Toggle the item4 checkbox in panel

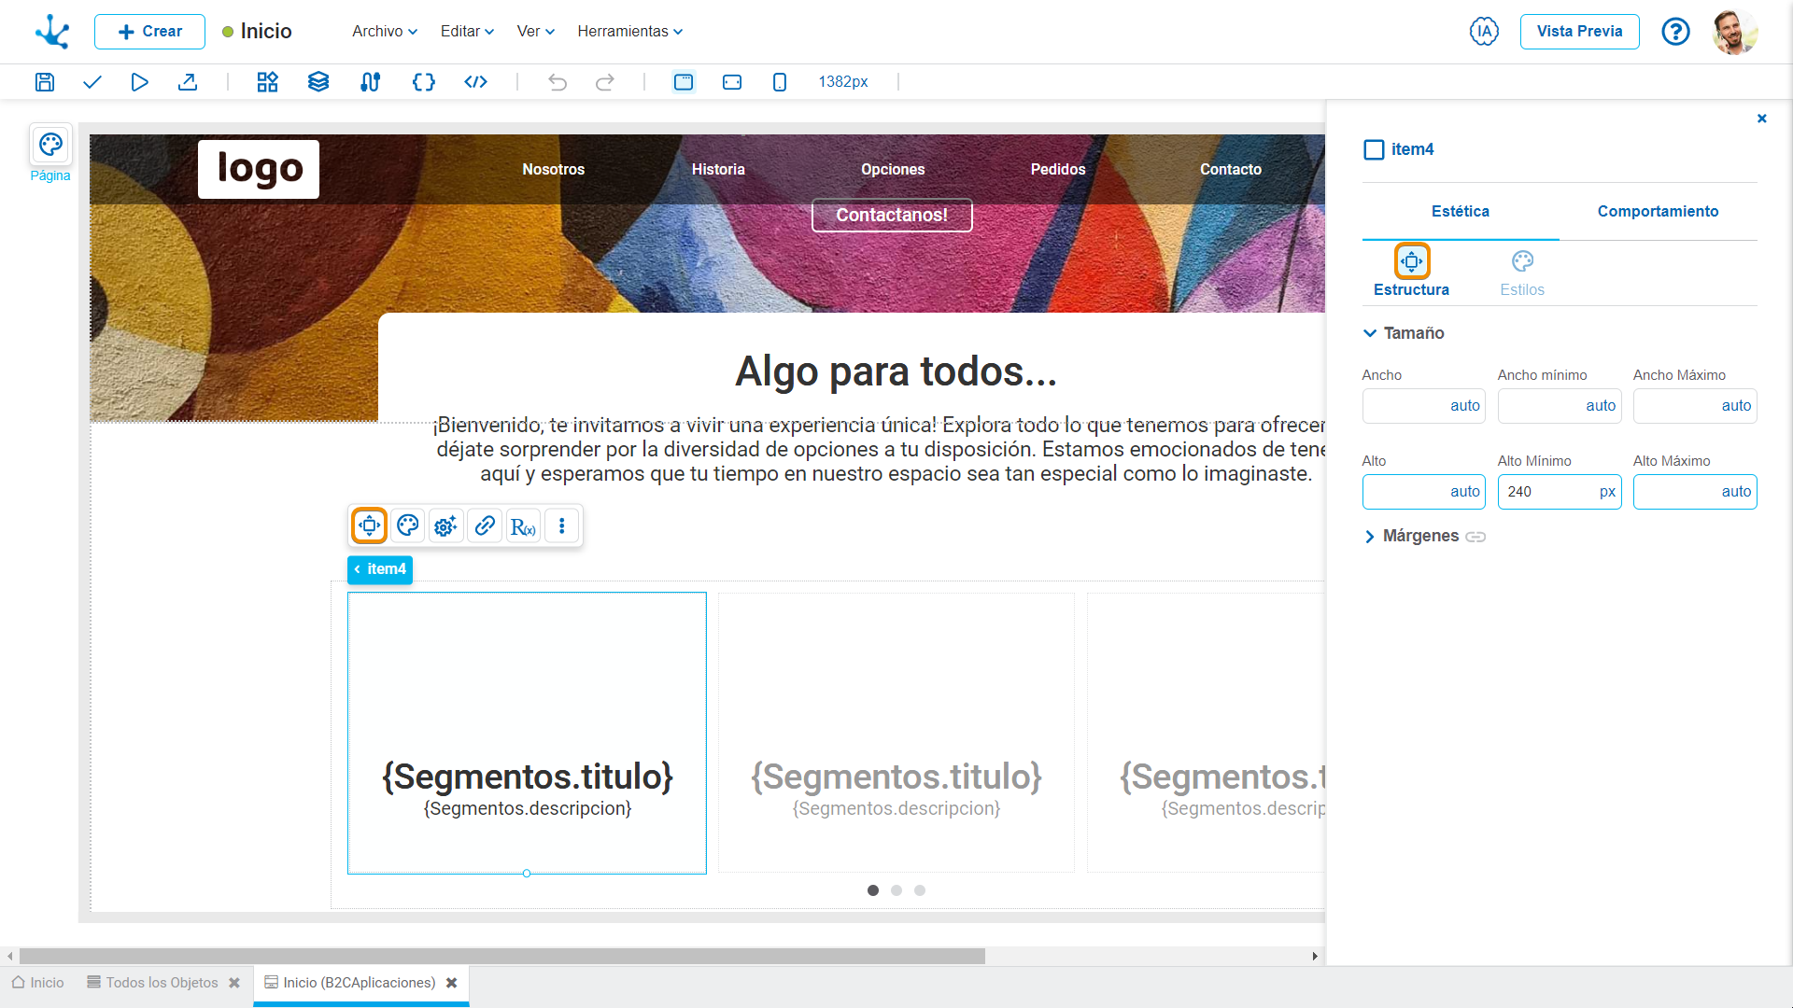click(1373, 149)
